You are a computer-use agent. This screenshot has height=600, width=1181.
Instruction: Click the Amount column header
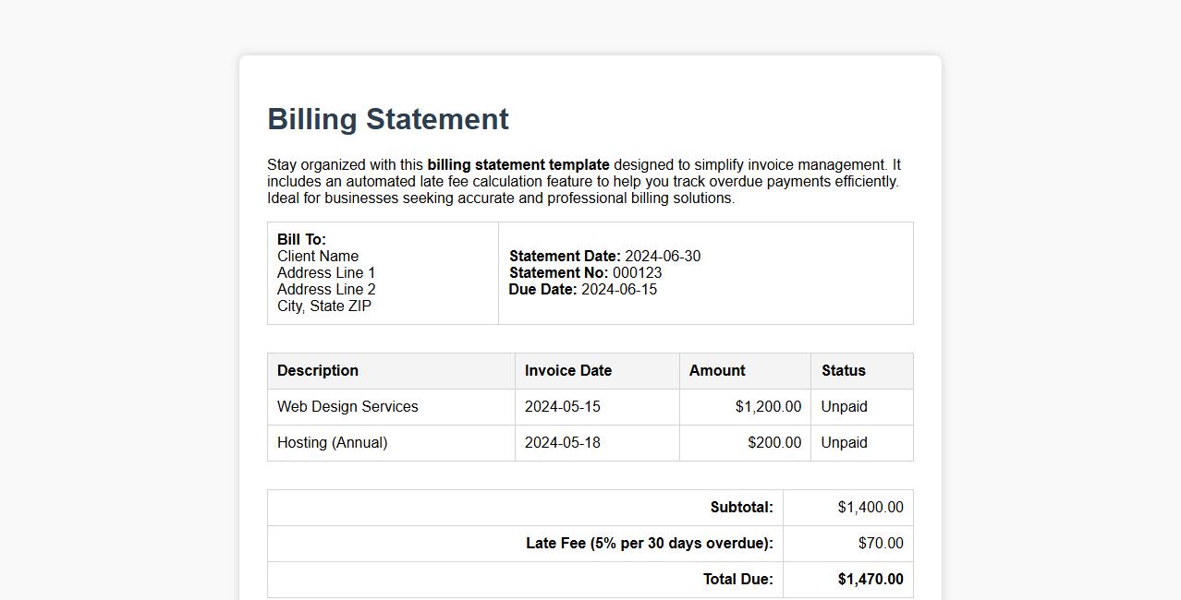click(716, 370)
